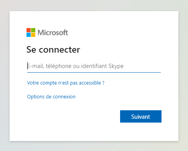Open "Votre compte n'est pas accessible ?" link

pyautogui.click(x=66, y=83)
